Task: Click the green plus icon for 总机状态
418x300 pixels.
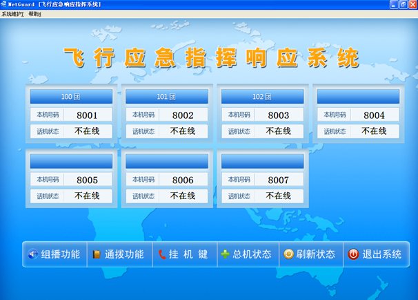Action: coord(225,254)
